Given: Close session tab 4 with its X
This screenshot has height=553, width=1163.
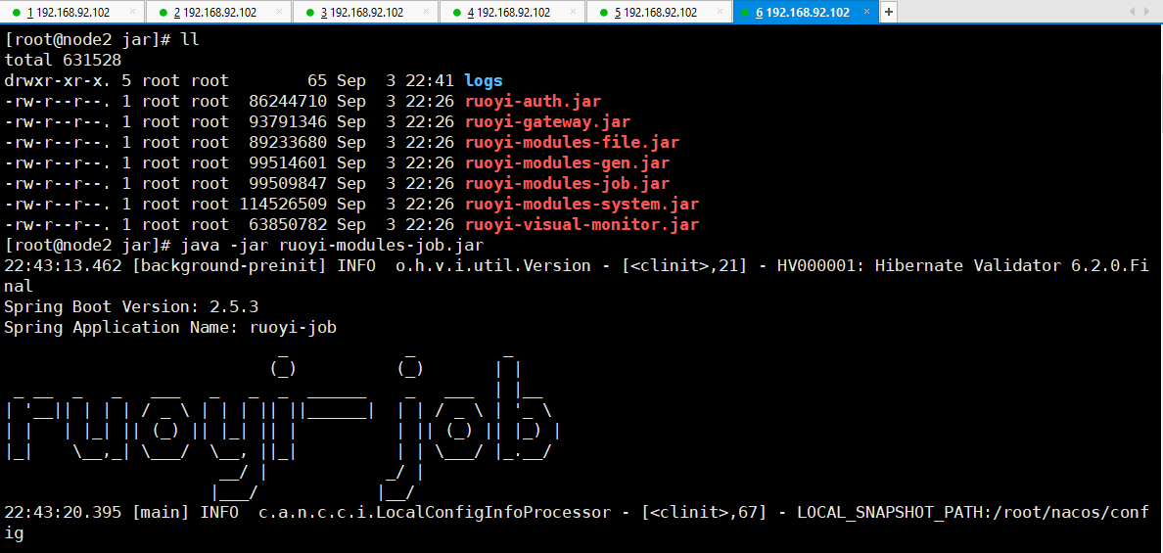Looking at the screenshot, I should [574, 13].
